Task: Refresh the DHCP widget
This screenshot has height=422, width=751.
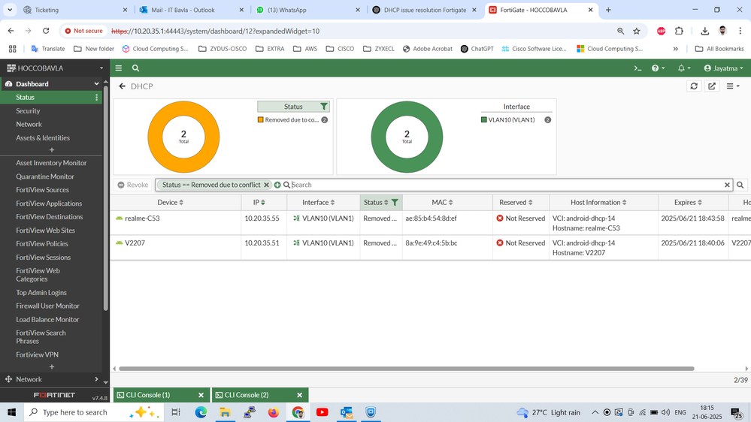Action: pyautogui.click(x=694, y=86)
